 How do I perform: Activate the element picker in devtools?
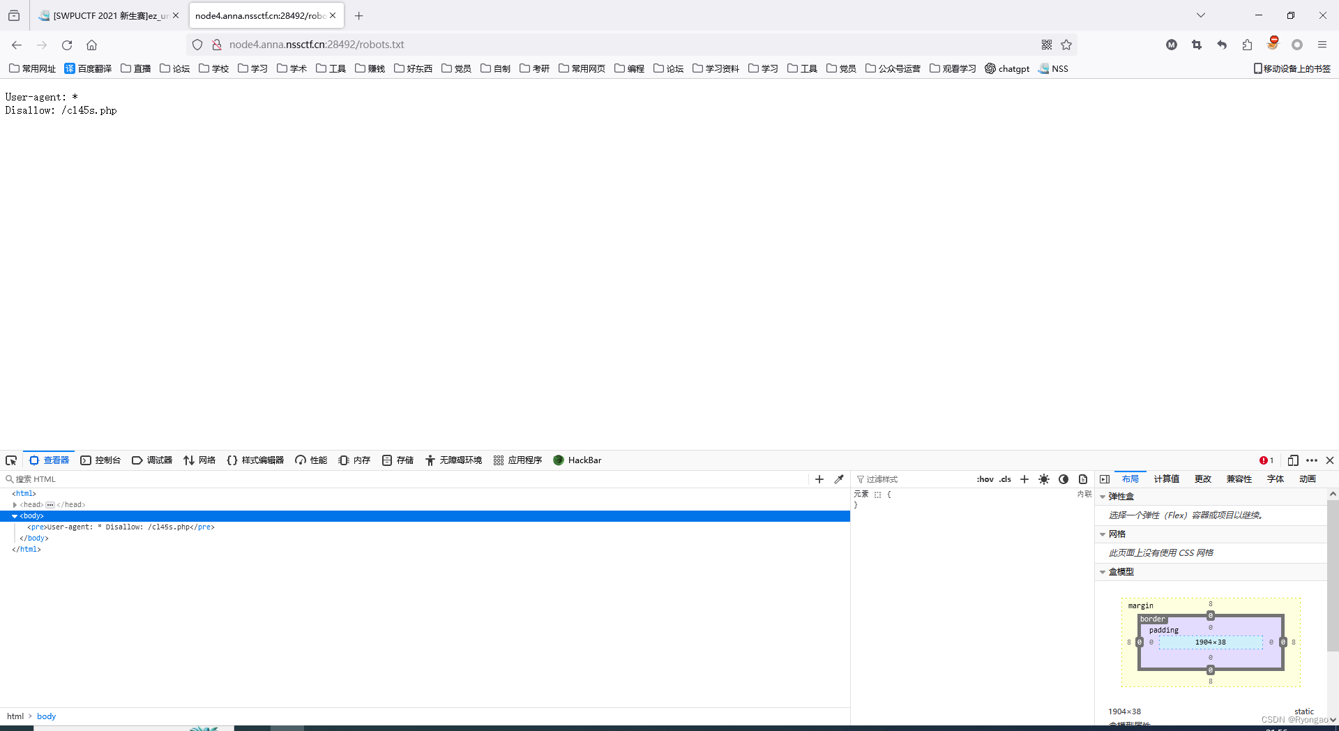(11, 460)
